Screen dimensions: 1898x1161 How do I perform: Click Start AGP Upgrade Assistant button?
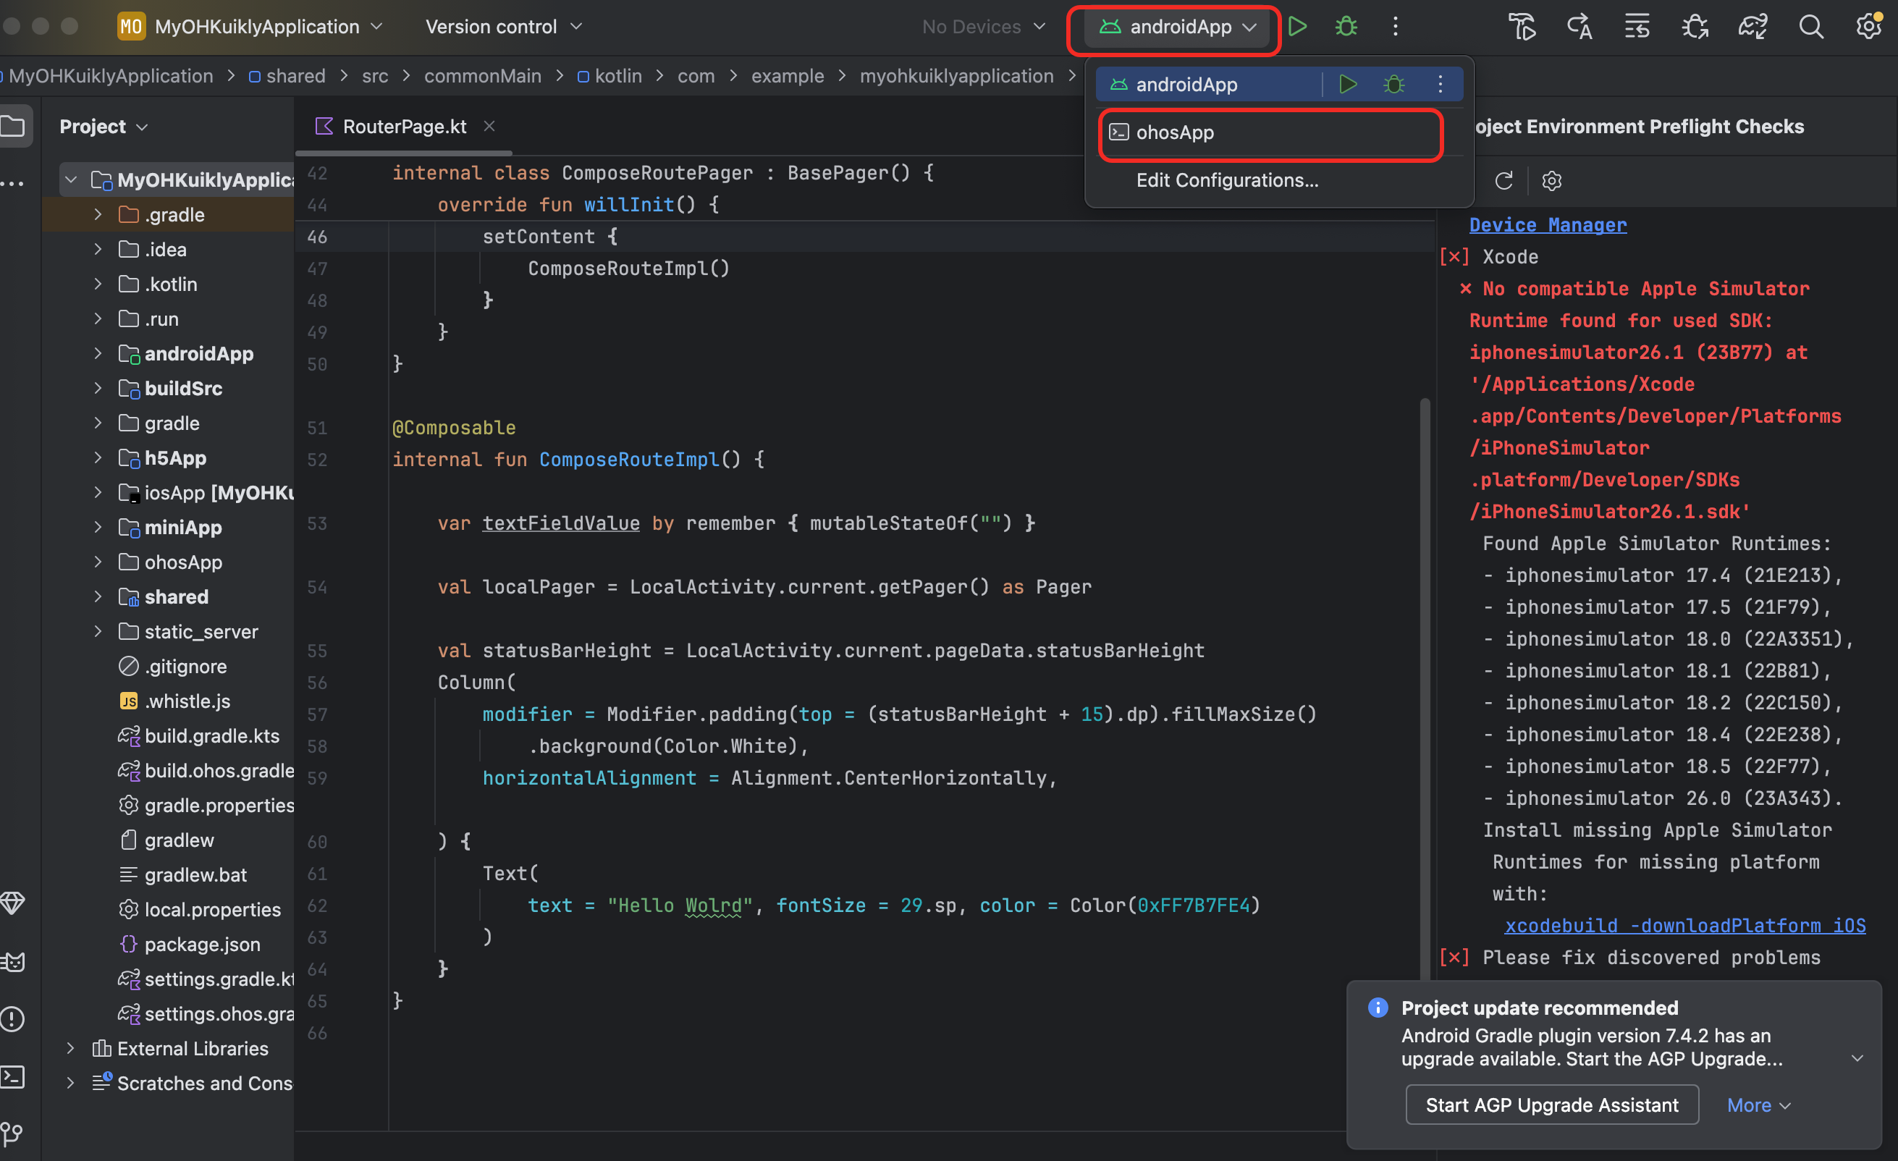coord(1551,1105)
